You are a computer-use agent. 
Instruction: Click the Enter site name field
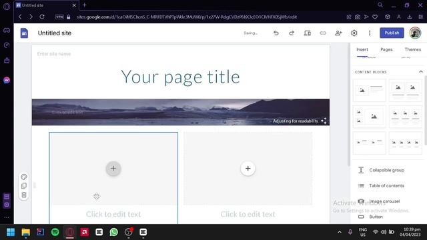(54, 54)
